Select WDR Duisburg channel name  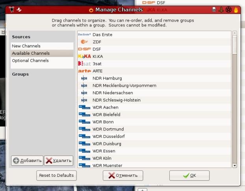(x=107, y=144)
